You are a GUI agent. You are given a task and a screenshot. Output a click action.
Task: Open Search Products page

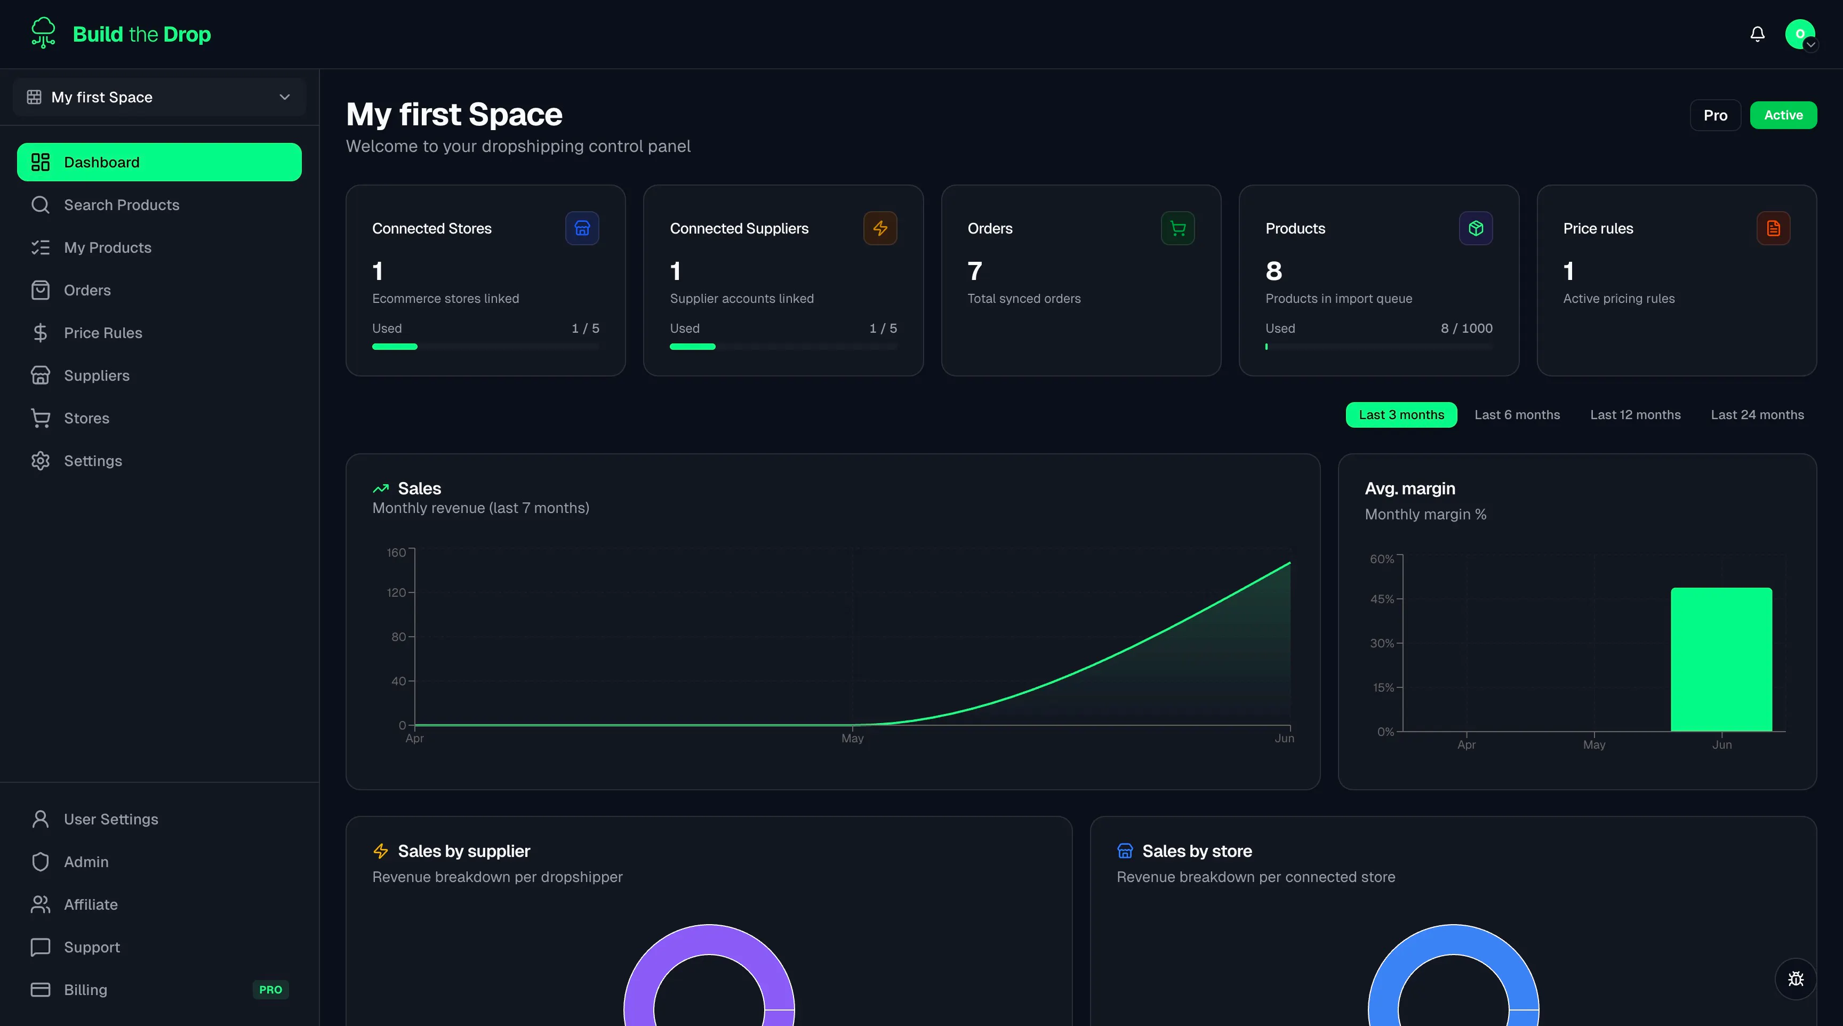[159, 205]
